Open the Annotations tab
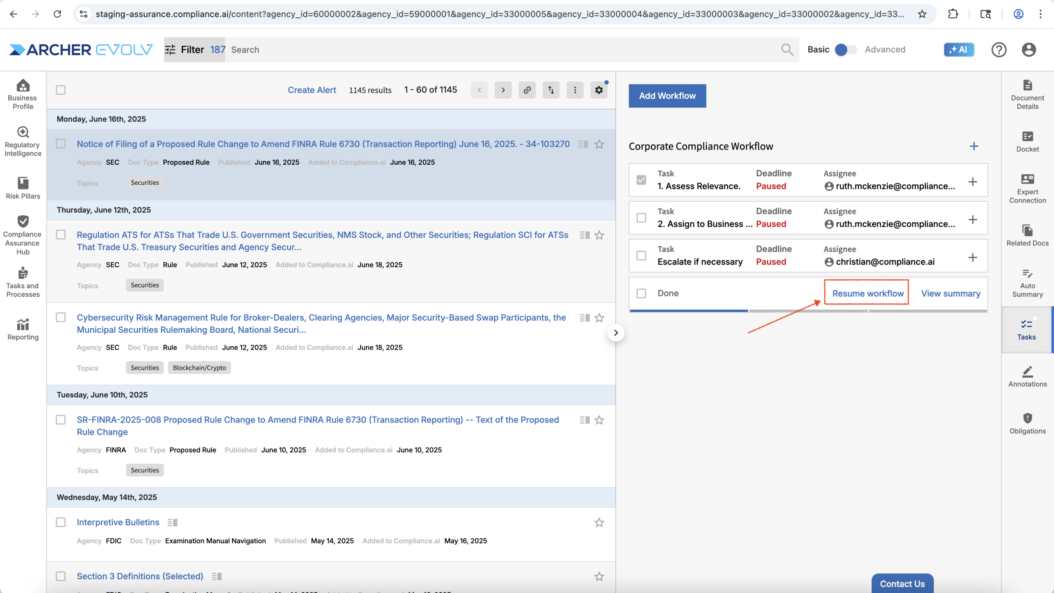The height and width of the screenshot is (593, 1054). click(x=1027, y=376)
